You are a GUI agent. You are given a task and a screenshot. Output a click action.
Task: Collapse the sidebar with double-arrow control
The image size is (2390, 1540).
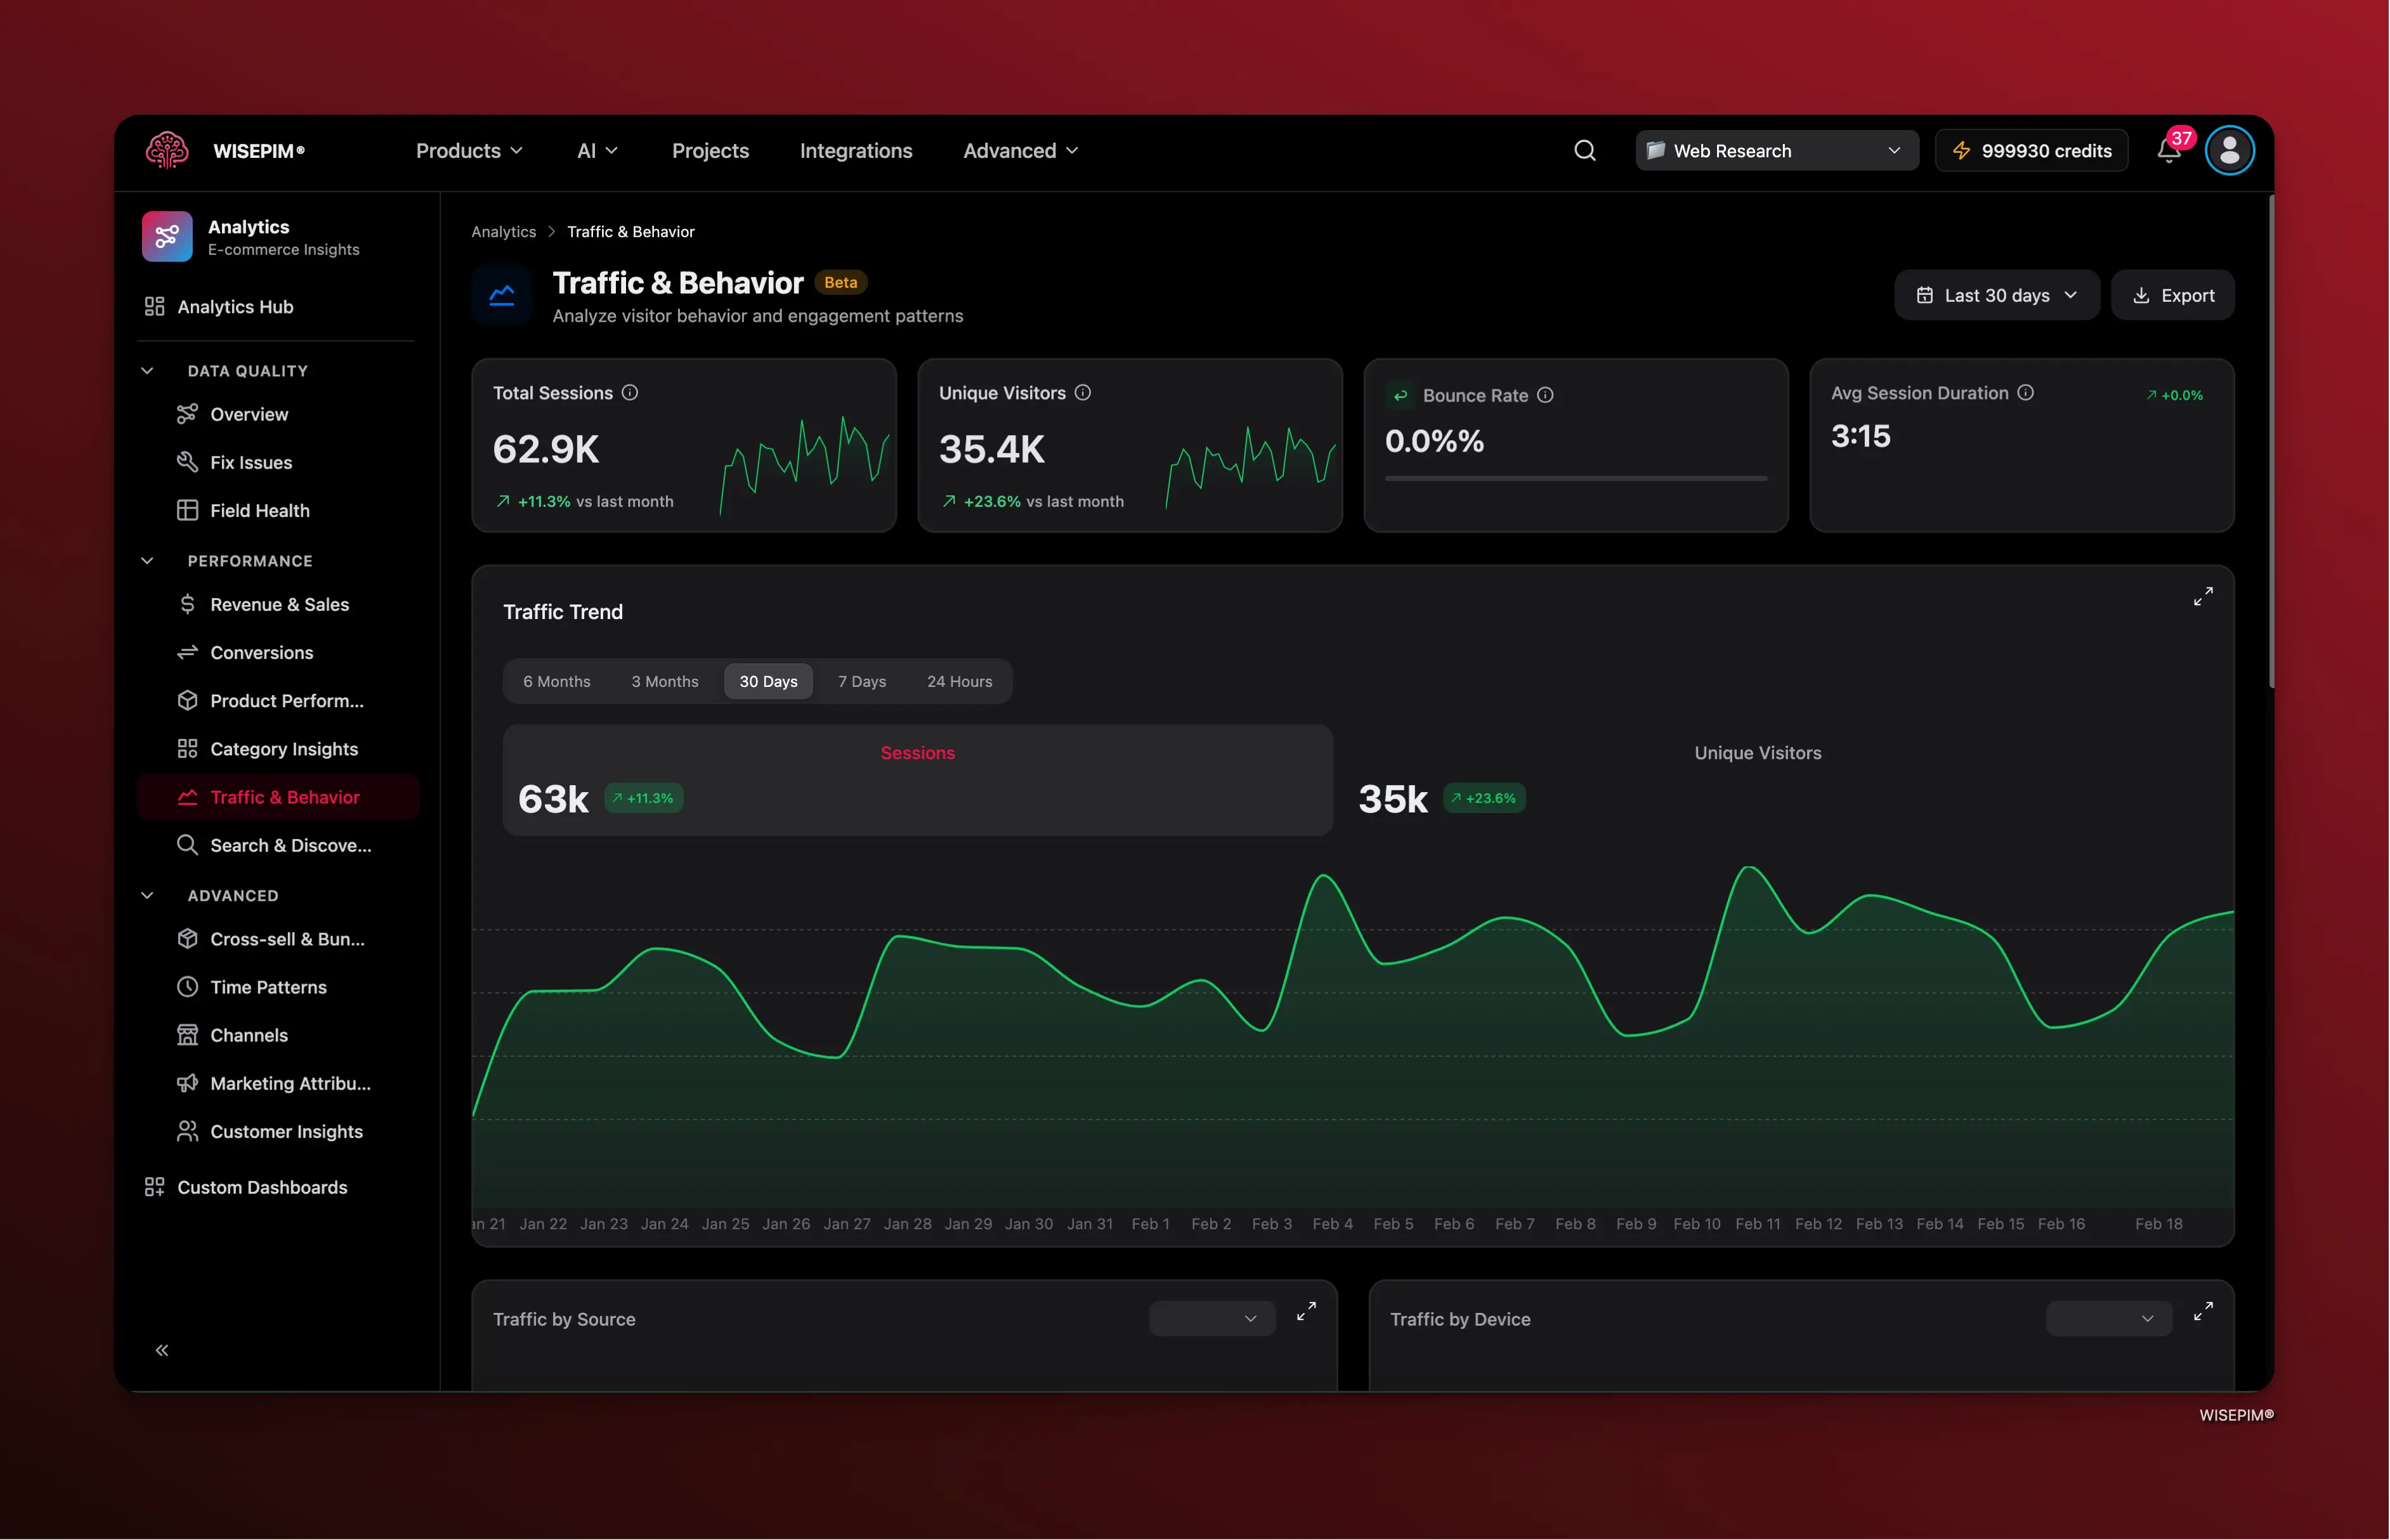point(162,1349)
